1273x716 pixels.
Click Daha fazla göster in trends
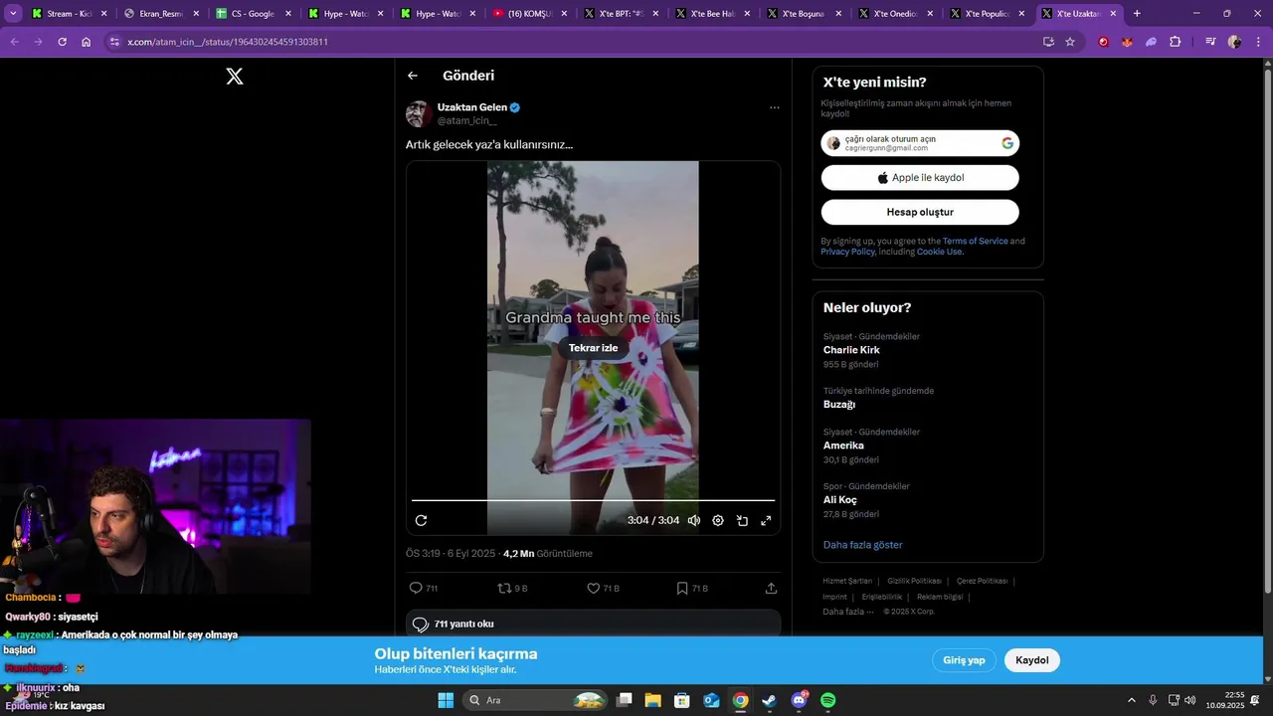click(862, 545)
